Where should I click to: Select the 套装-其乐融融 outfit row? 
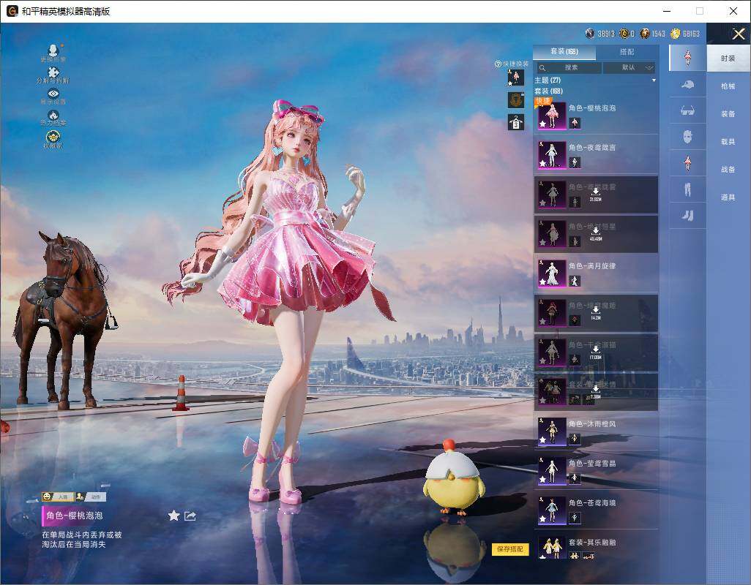tap(595, 548)
